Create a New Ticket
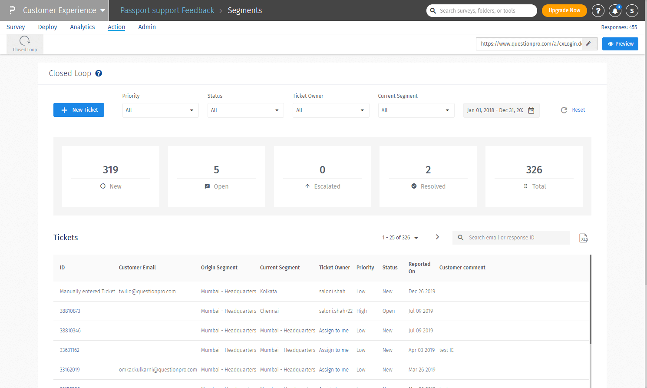The image size is (647, 388). (79, 110)
